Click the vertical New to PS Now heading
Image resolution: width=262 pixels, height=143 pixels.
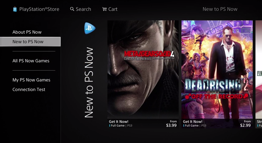coord(89,82)
